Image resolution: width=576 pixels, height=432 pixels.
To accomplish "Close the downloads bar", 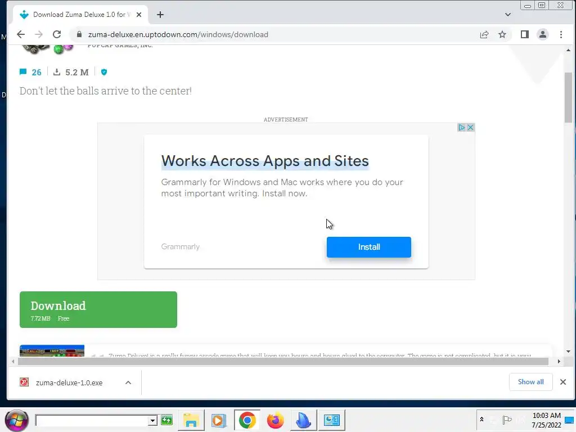I will click(x=562, y=382).
